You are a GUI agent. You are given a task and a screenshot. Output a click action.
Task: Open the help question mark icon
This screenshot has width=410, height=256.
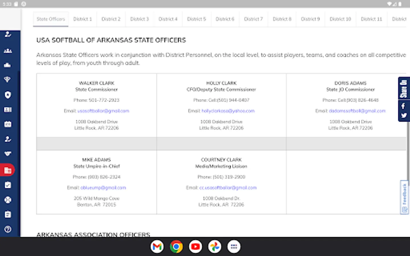(x=8, y=229)
